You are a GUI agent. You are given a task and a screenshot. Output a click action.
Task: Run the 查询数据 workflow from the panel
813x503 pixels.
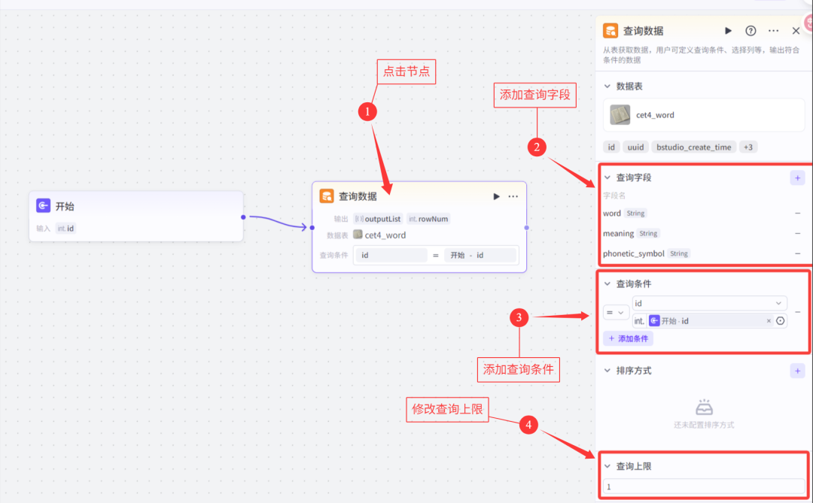(726, 31)
